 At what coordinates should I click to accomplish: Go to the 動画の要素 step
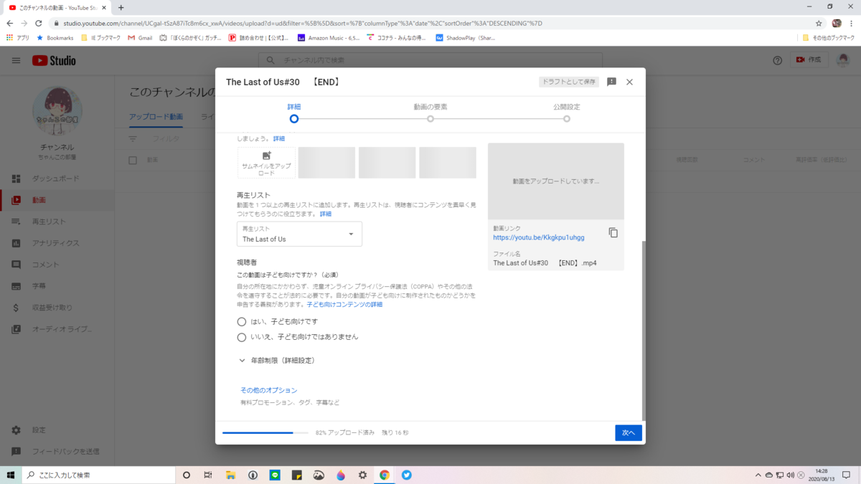pos(430,113)
